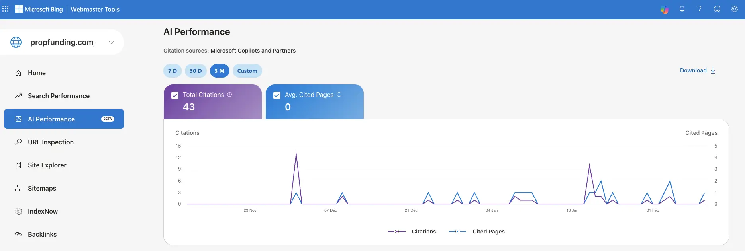Screen dimensions: 745x251
Task: Click the URL Inspection magnifier icon
Action: 18,142
